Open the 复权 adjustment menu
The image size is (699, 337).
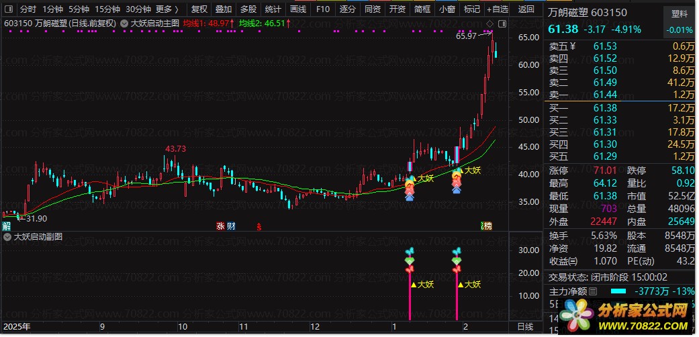pyautogui.click(x=199, y=9)
